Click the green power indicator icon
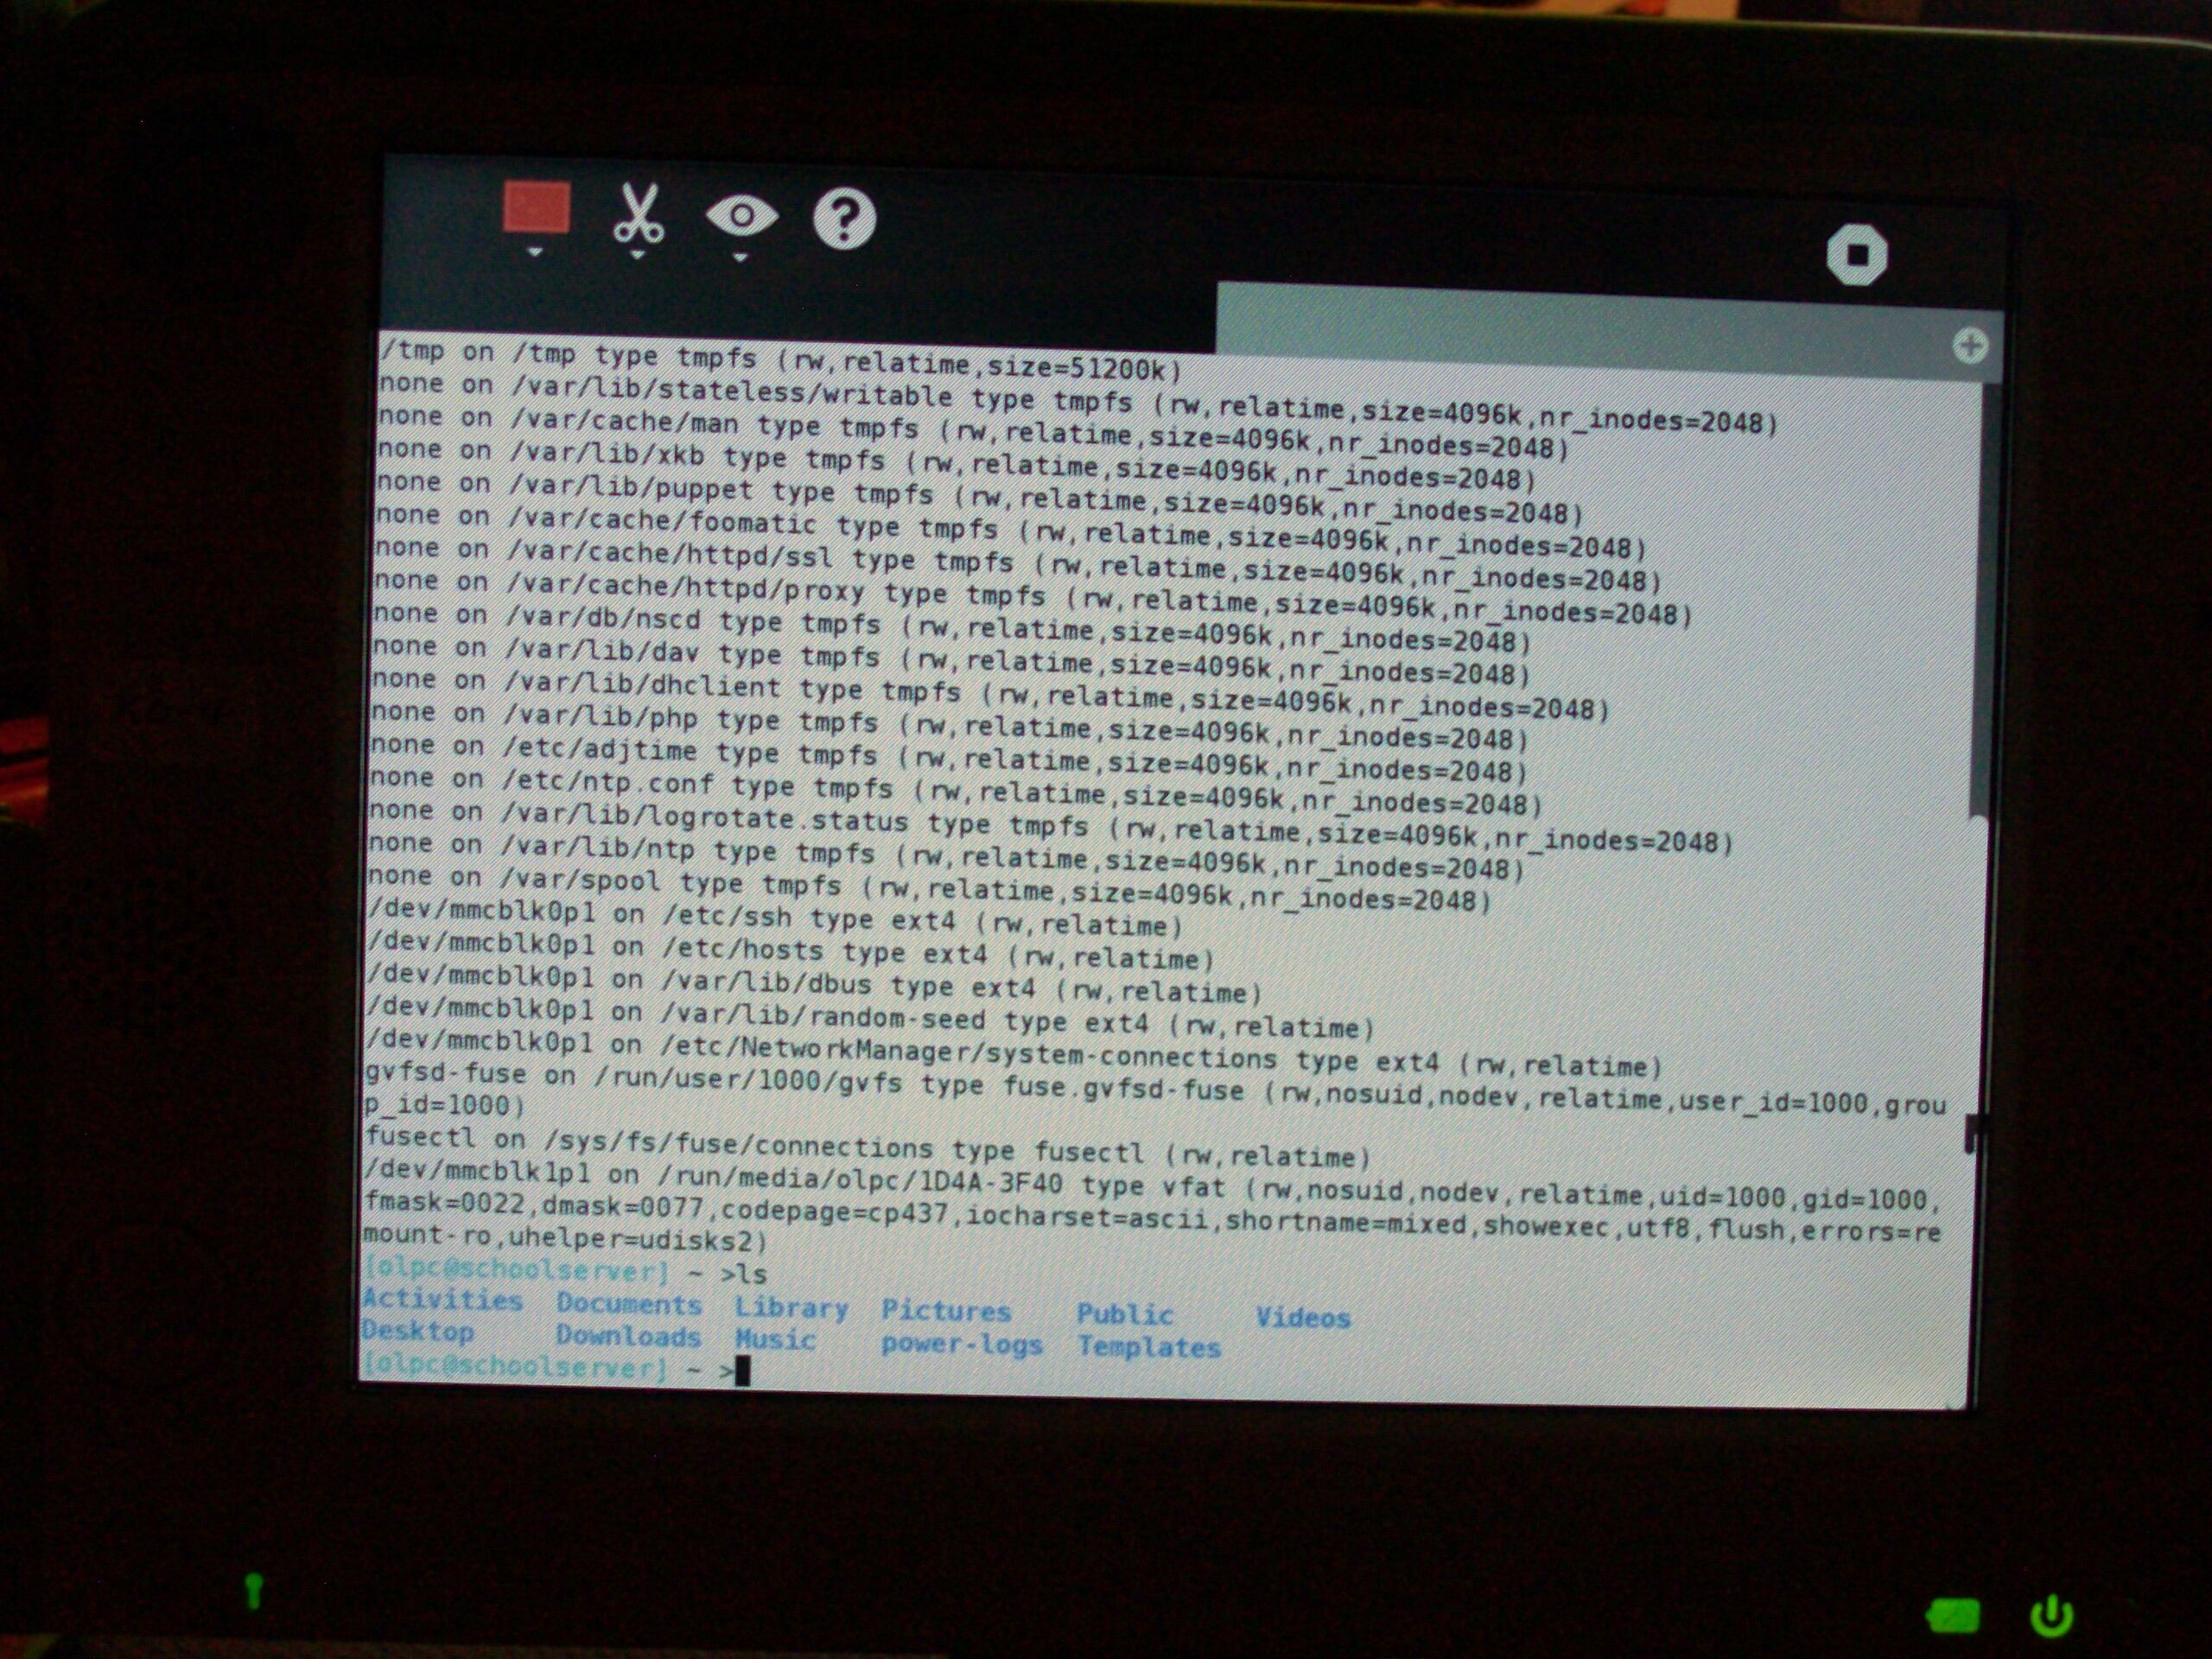The width and height of the screenshot is (2212, 1659). 2051,1616
